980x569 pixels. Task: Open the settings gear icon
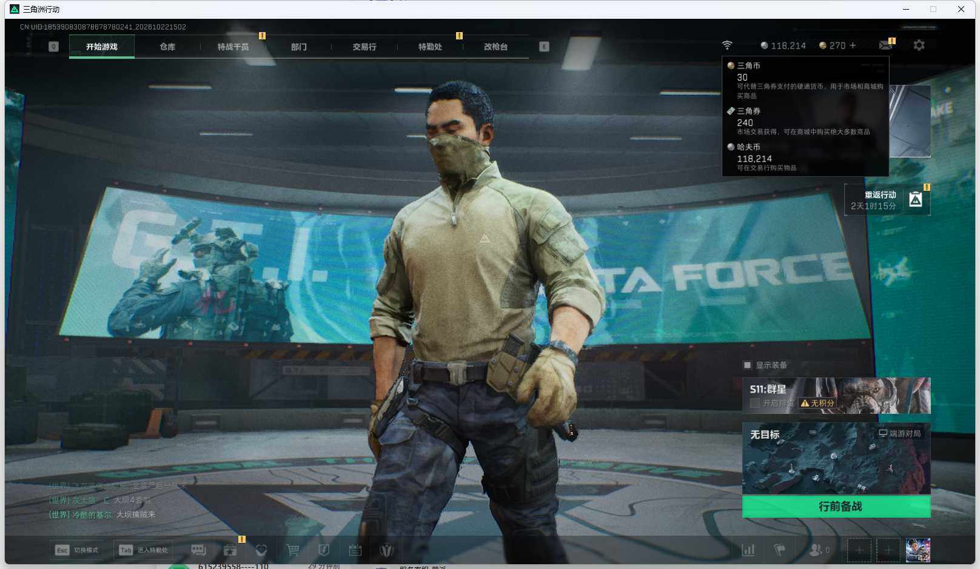[919, 45]
